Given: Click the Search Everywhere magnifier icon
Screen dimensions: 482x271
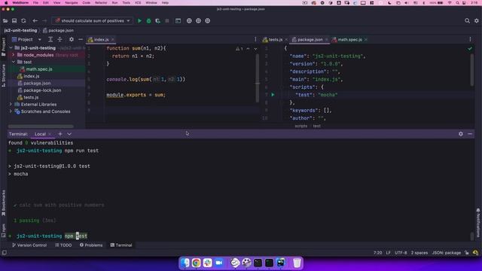Looking at the screenshot, I should point(467,21).
